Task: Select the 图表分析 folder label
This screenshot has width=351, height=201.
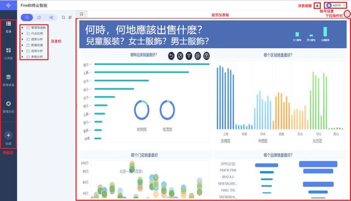Action: pyautogui.click(x=37, y=39)
